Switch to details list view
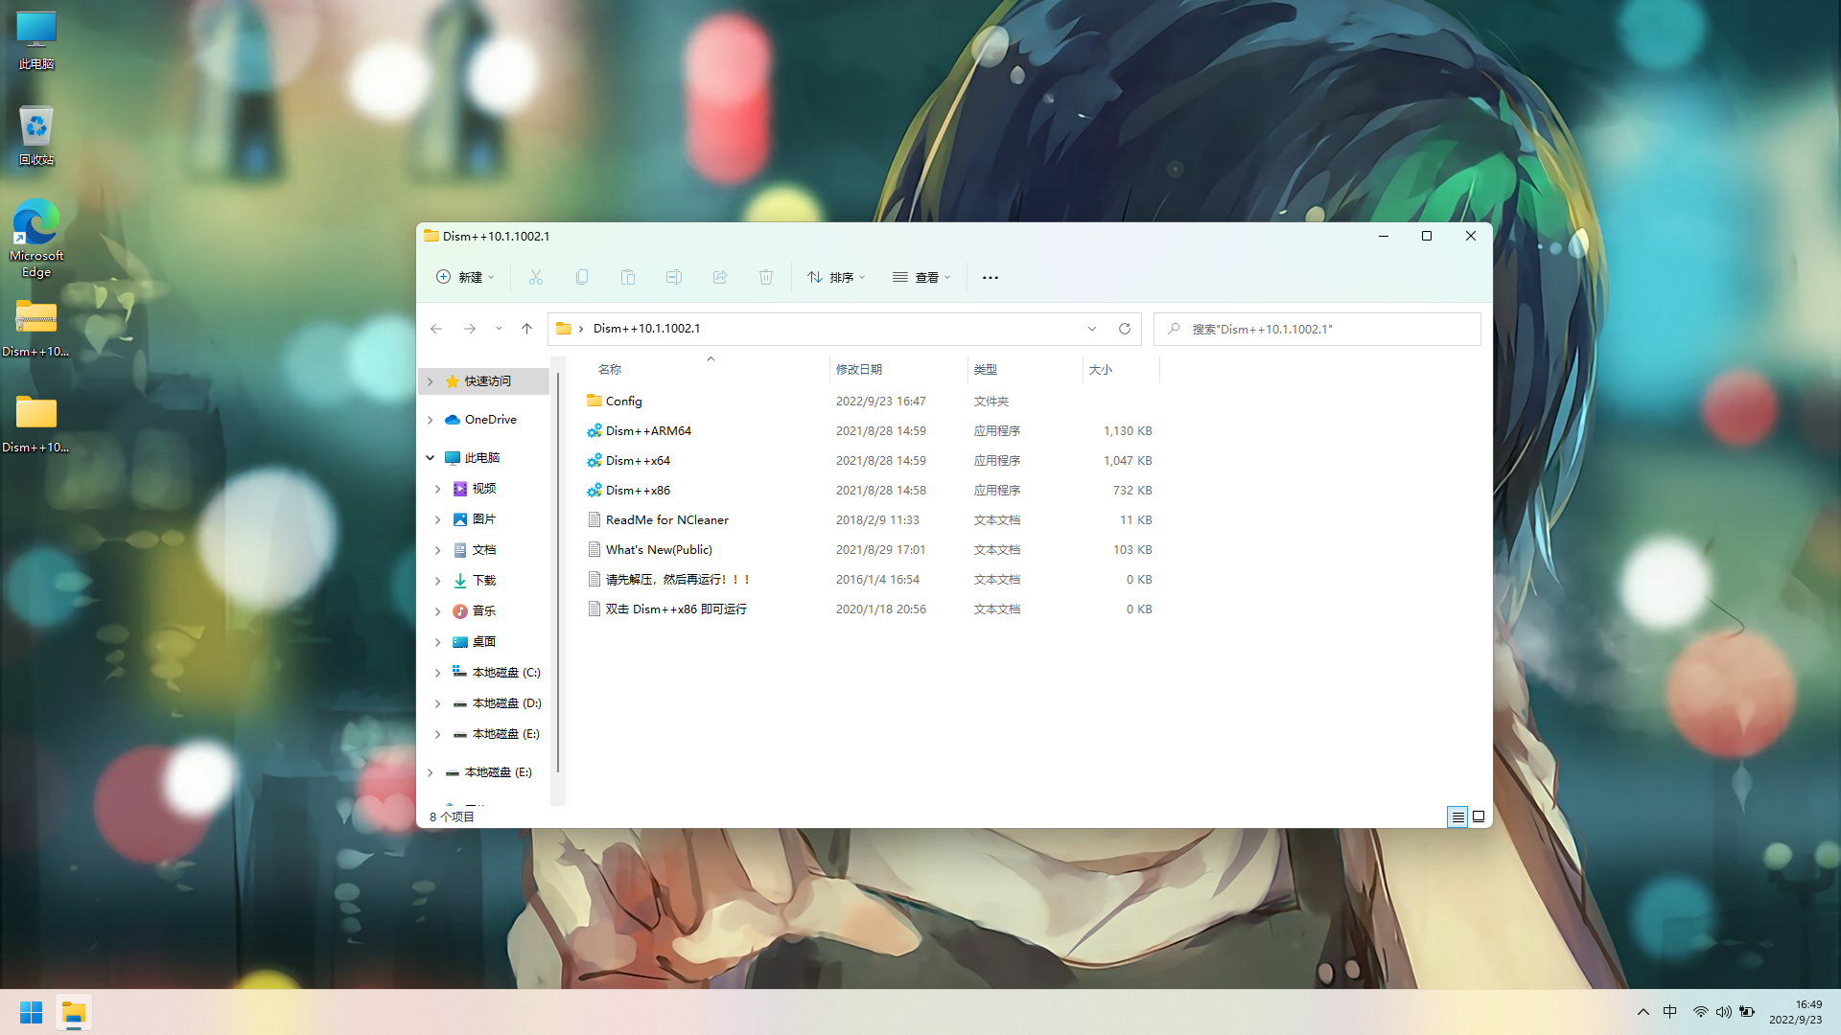 [x=1457, y=816]
